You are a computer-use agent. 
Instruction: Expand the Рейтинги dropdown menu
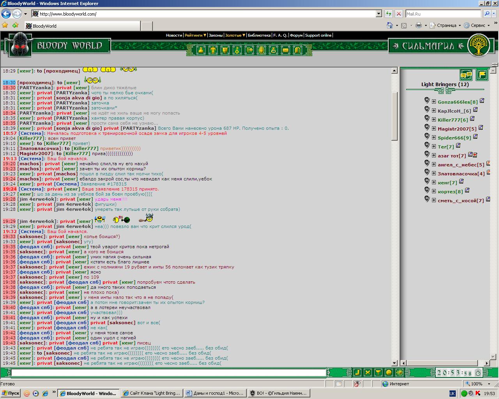pyautogui.click(x=195, y=35)
